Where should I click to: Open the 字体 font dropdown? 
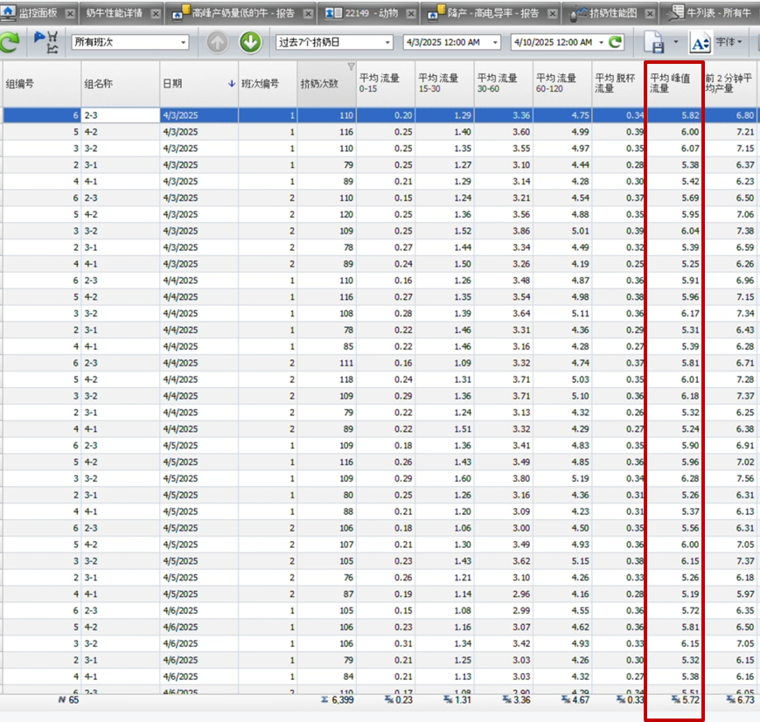[x=729, y=42]
